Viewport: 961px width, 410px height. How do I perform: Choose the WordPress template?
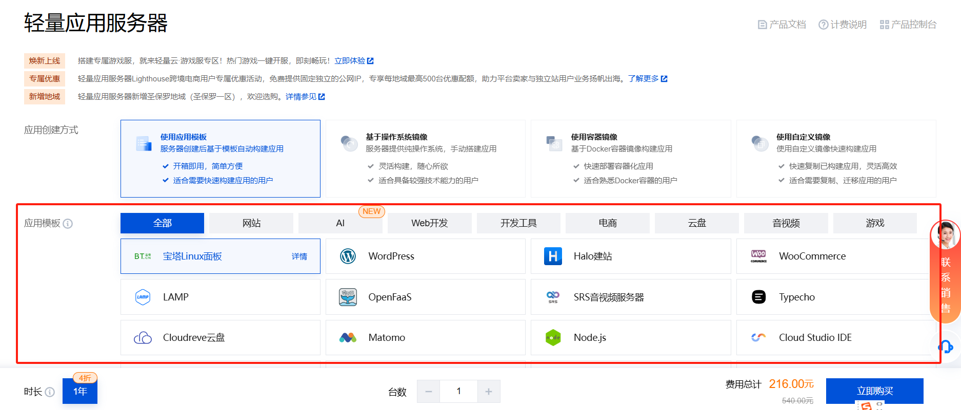pos(426,256)
